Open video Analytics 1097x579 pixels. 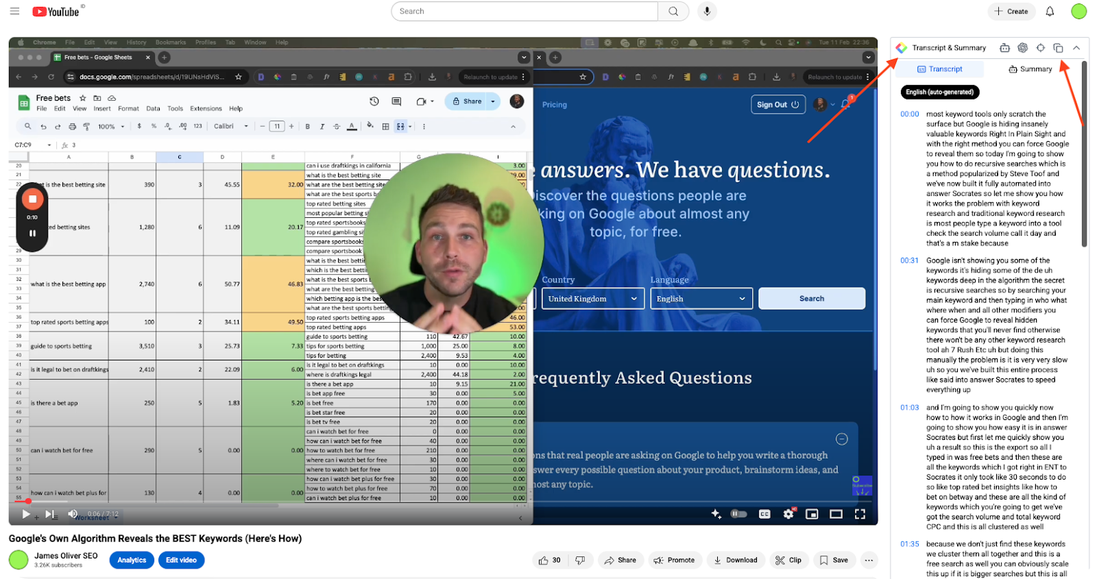[x=132, y=560]
